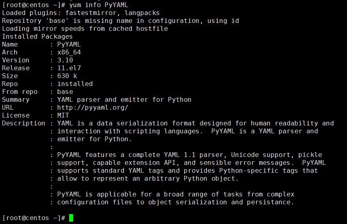Screen dimensions: 347x224
Task: Click the 'Loaded plugins' output line
Action: pyautogui.click(x=81, y=13)
